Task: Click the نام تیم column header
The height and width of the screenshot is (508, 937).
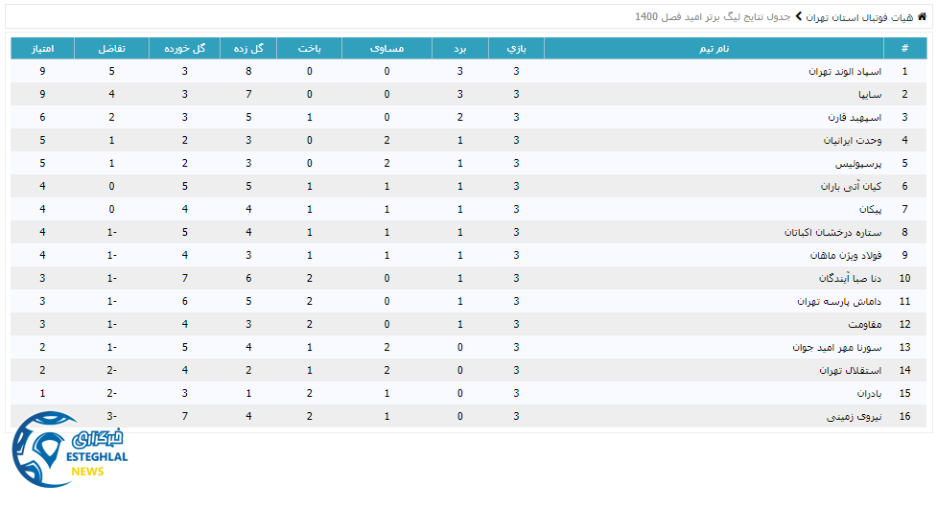Action: 711,48
